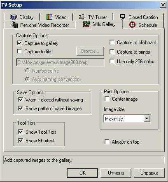
Task: Enable Capture to file checkbox
Action: point(19,51)
